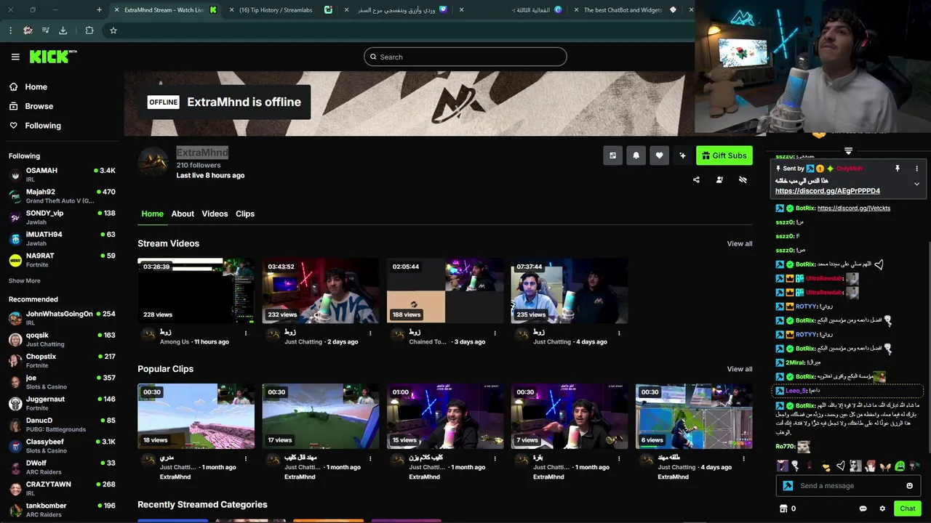Open options menu for the Among Us video
Viewport: 931px width, 523px height.
coord(246,333)
